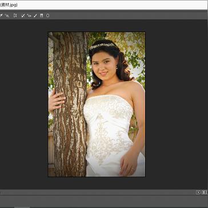The image size is (208, 208).
Task: Click the hand resting on tree trunk
Action: [57, 101]
